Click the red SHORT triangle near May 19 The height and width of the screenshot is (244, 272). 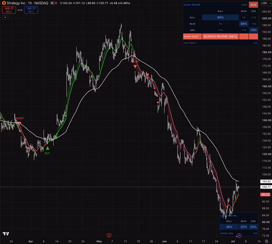pyautogui.click(x=135, y=66)
